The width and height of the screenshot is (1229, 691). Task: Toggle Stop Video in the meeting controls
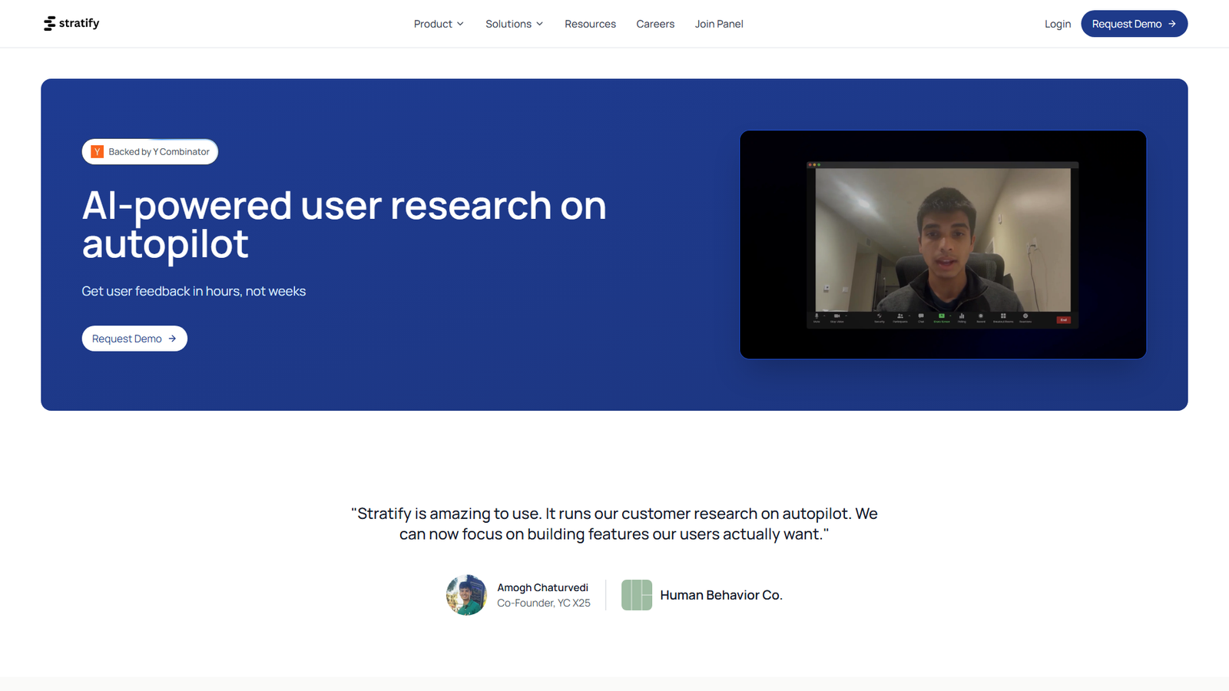[x=836, y=315]
